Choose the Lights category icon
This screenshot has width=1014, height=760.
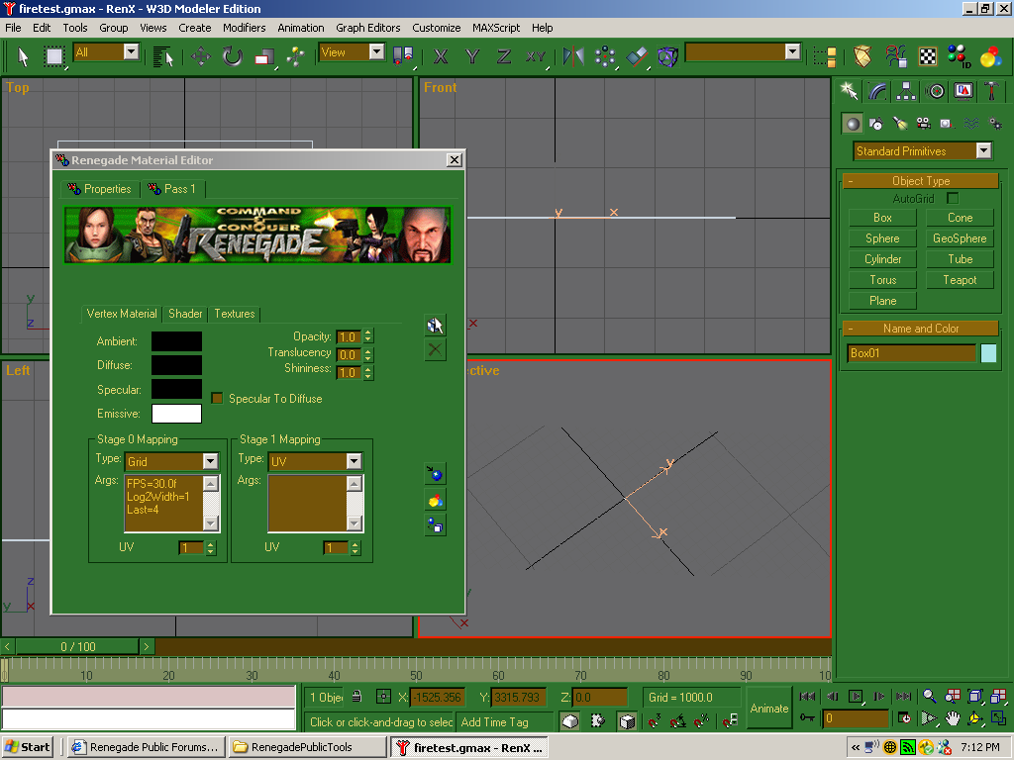pos(899,124)
